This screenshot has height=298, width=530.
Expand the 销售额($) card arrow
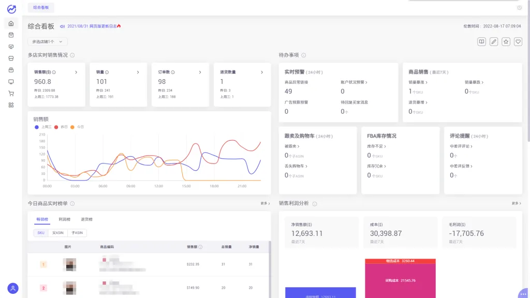(x=76, y=72)
